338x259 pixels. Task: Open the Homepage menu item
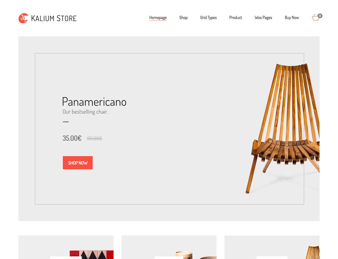click(158, 17)
